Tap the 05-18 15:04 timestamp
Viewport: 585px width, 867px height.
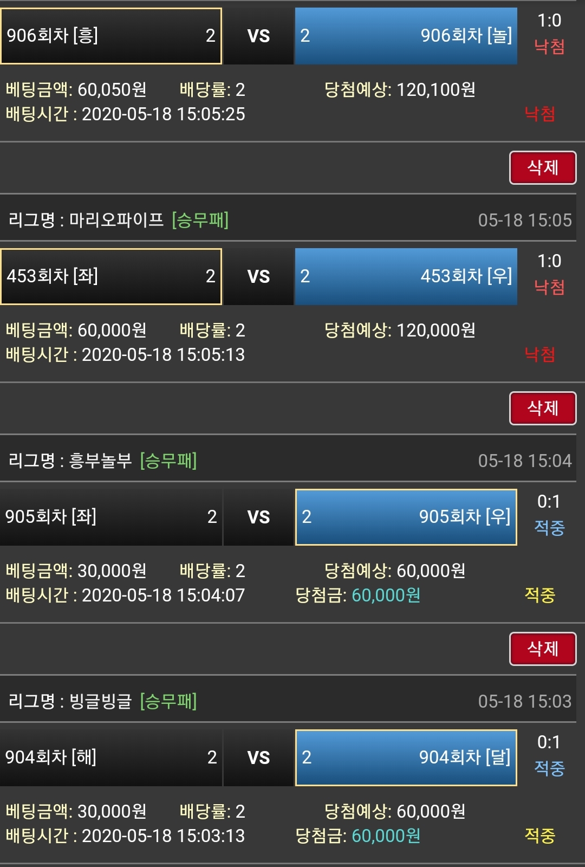pos(524,461)
